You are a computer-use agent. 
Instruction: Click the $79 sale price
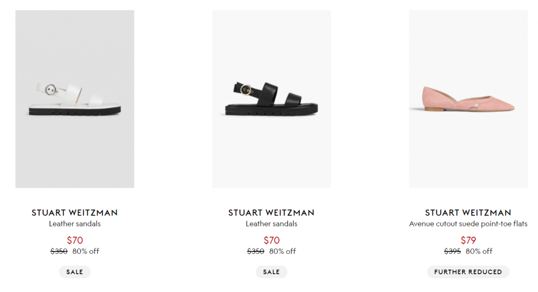pos(468,241)
